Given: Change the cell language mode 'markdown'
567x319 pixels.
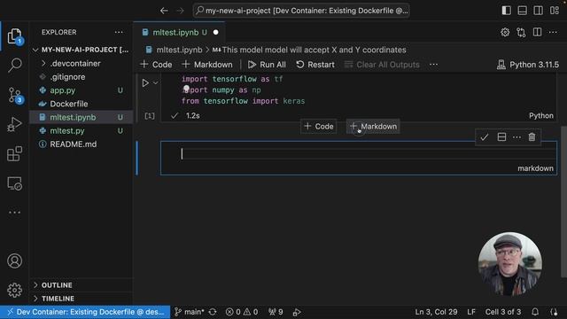Looking at the screenshot, I should [535, 168].
